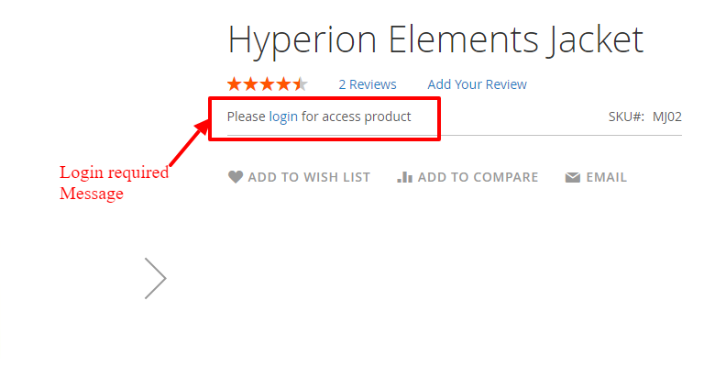Select the ADD TO WISH LIST label
This screenshot has height=389, width=726.
coord(309,177)
